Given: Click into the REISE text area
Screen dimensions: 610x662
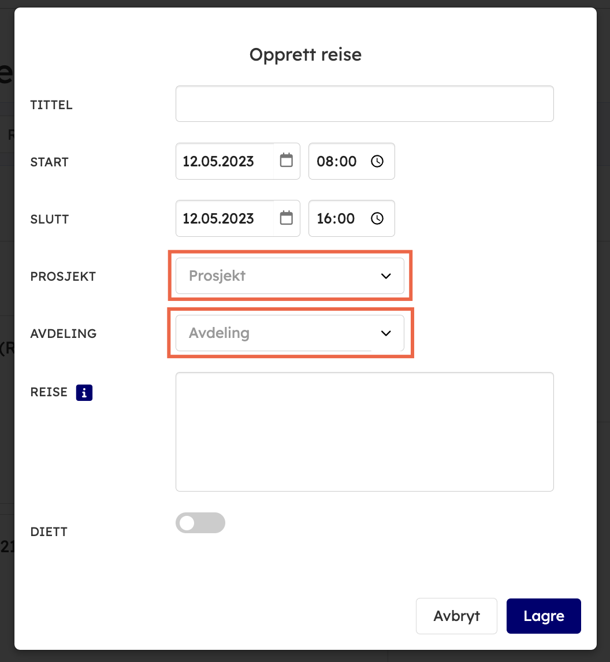Looking at the screenshot, I should point(364,432).
